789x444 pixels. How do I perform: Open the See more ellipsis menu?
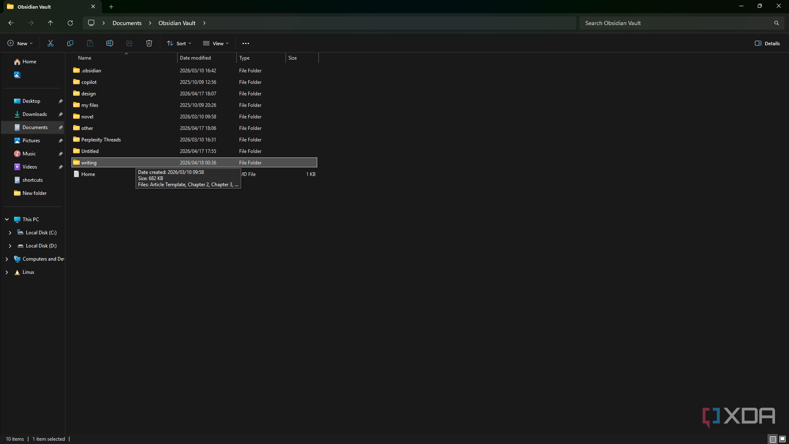point(246,43)
